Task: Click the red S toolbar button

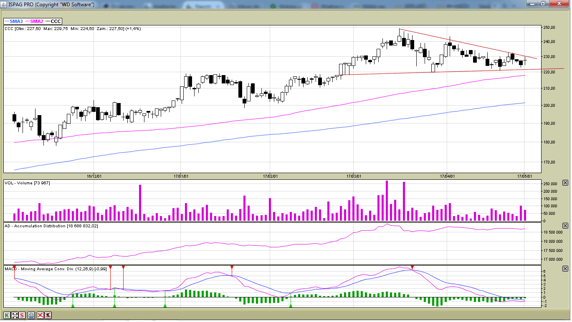Action: click(22, 315)
